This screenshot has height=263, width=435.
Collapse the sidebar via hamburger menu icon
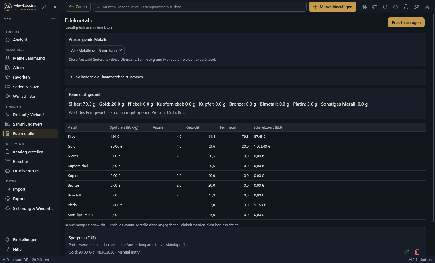point(53,19)
